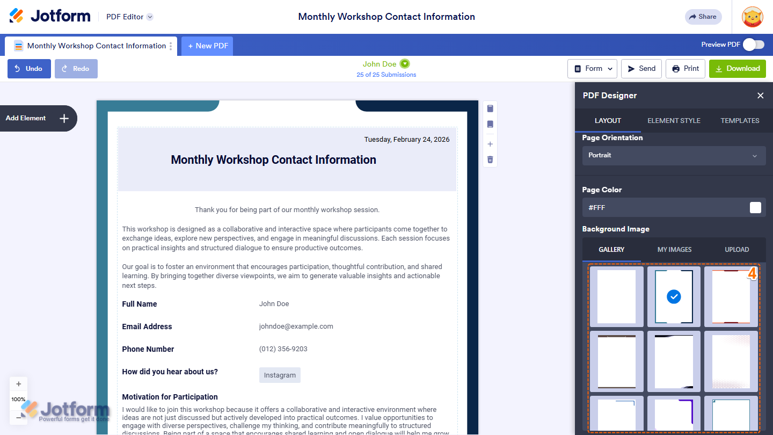Click the zoom in plus button
Viewport: 773px width, 435px height.
19,384
